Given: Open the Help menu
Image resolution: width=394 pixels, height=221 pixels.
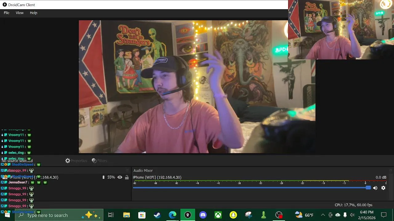Looking at the screenshot, I should tap(34, 13).
